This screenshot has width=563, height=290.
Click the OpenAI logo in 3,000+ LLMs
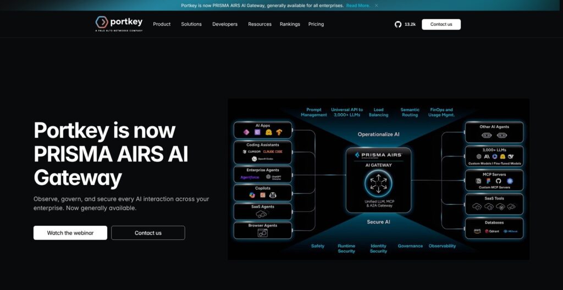(479, 157)
